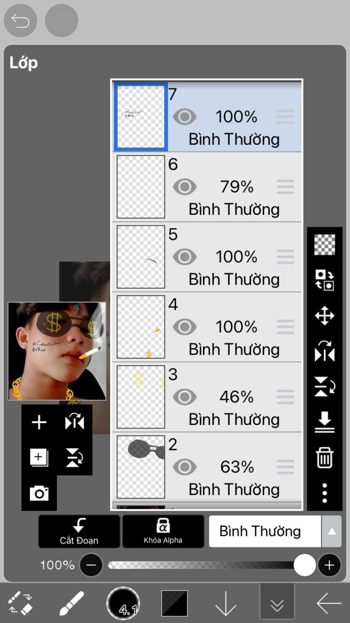350x623 pixels.
Task: Toggle visibility of layer 3
Action: coord(185,397)
